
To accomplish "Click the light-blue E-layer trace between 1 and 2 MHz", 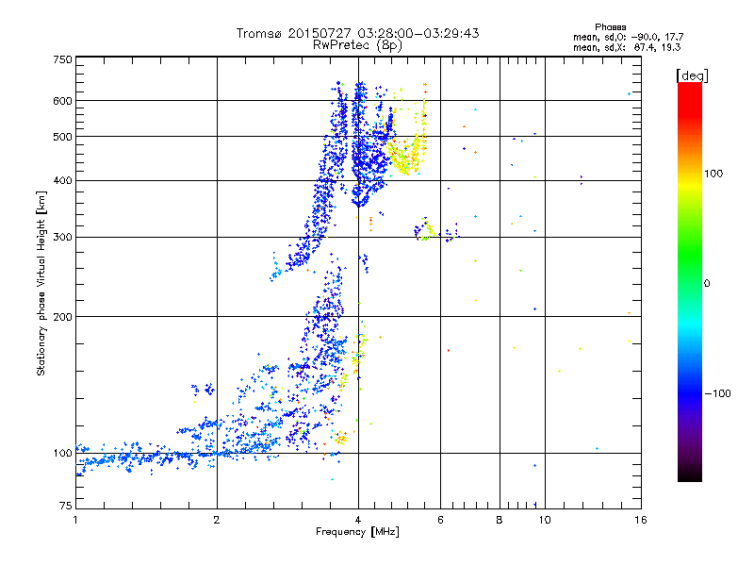I will 144,457.
